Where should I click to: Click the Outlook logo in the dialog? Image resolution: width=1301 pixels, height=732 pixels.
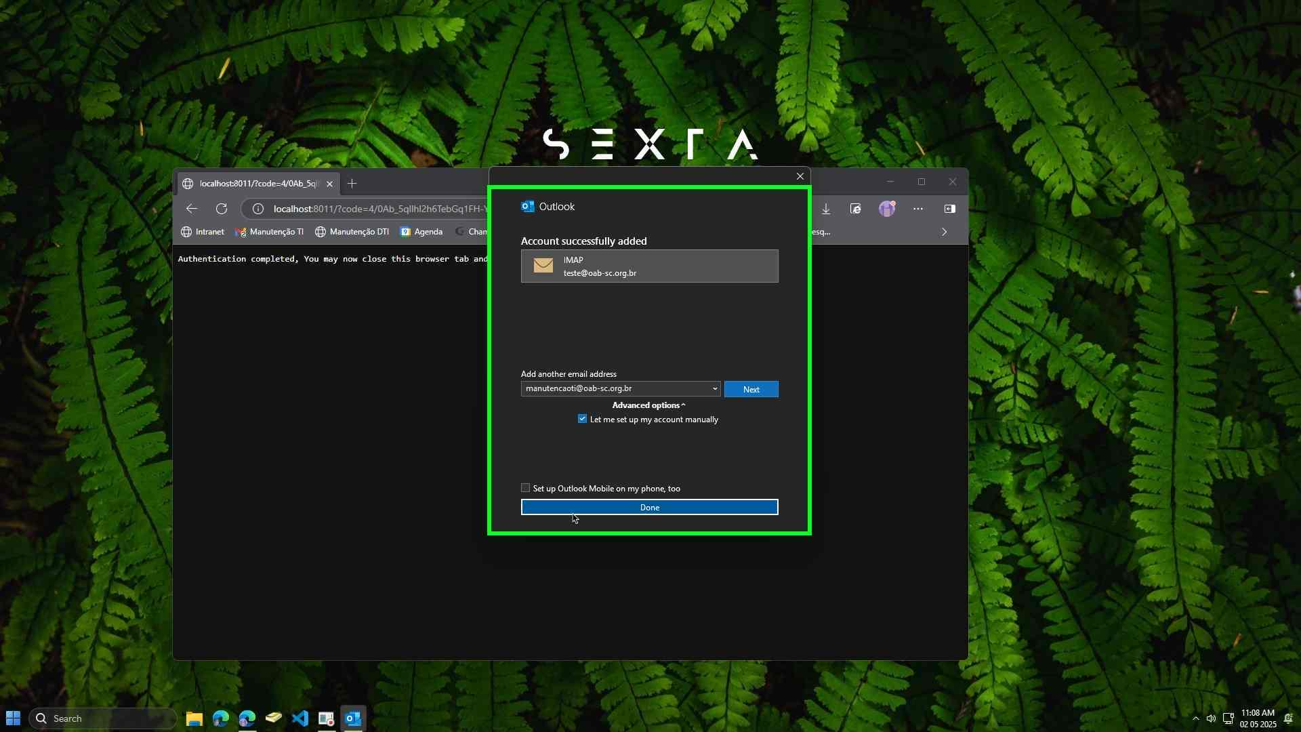point(527,207)
